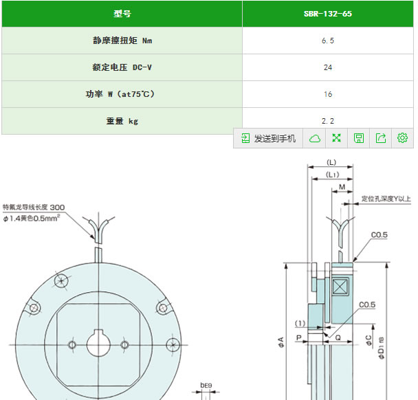Click the φA dimension label
Screen dimensions: 418x400
point(280,342)
